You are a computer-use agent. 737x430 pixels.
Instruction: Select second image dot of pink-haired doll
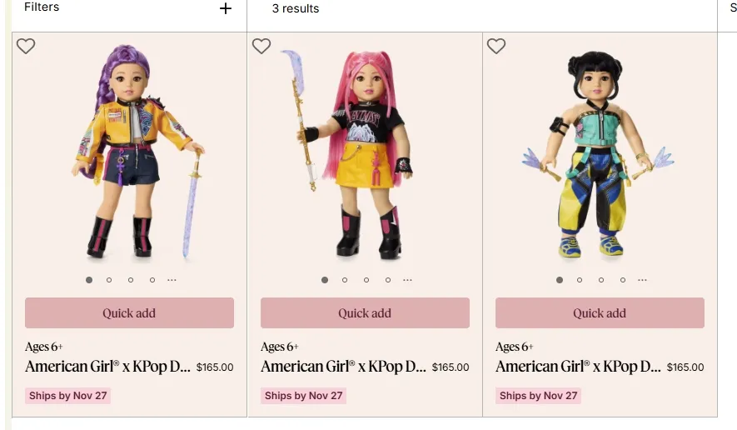pyautogui.click(x=345, y=280)
